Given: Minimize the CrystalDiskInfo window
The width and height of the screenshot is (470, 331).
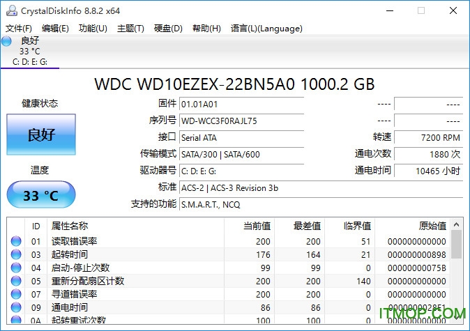Looking at the screenshot, I should [x=390, y=10].
